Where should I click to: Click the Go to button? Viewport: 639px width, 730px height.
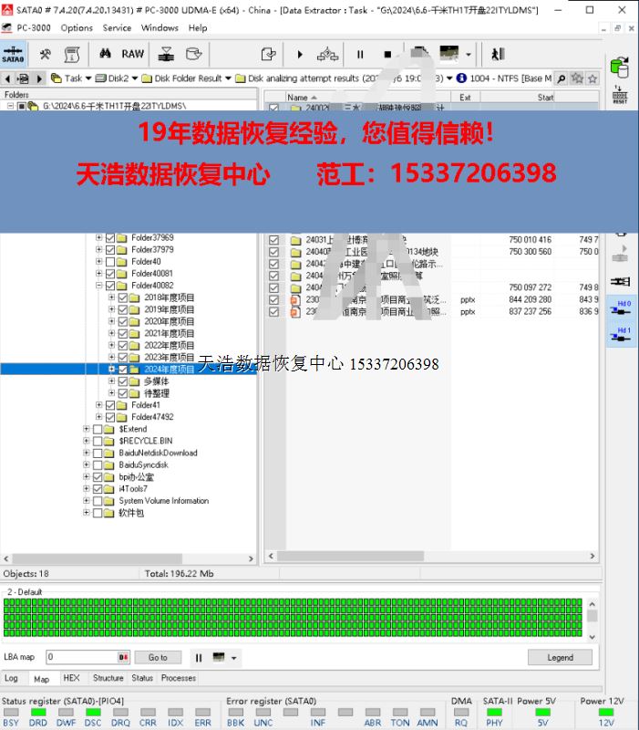click(x=158, y=657)
